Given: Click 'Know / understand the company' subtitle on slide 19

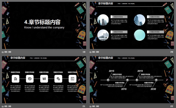Looking at the screenshot, I should point(44,28).
